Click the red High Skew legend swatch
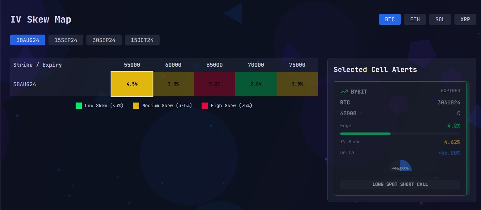 (x=205, y=106)
